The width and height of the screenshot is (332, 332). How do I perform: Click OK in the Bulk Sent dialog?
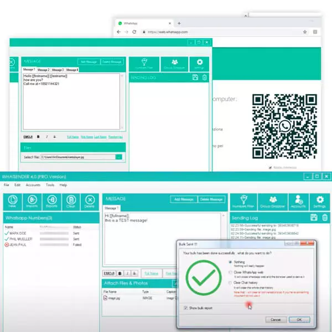coord(299,319)
